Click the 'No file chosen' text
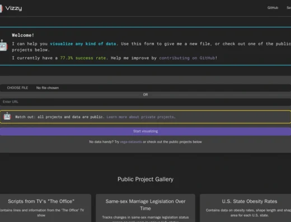The height and width of the screenshot is (222, 291). tap(48, 88)
